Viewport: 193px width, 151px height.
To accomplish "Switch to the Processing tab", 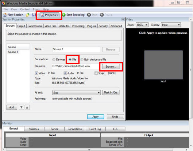I will pos(78,26).
